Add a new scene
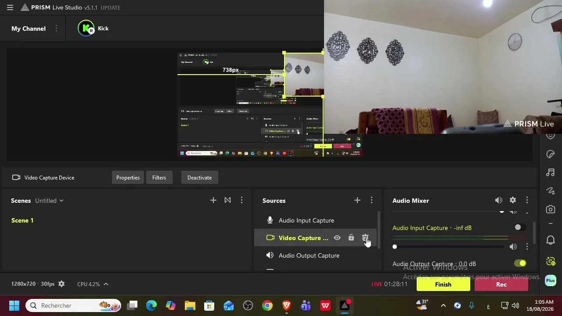 pyautogui.click(x=213, y=201)
